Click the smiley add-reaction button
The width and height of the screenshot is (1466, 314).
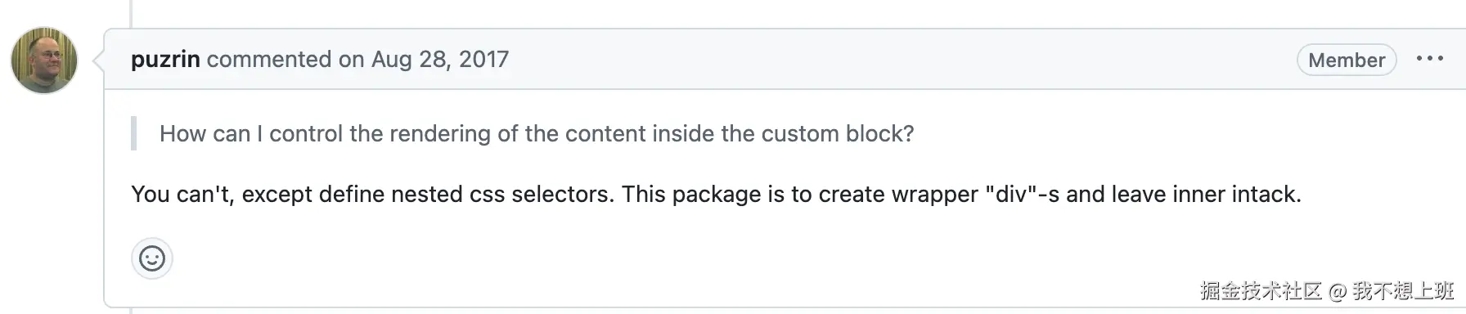[x=152, y=259]
